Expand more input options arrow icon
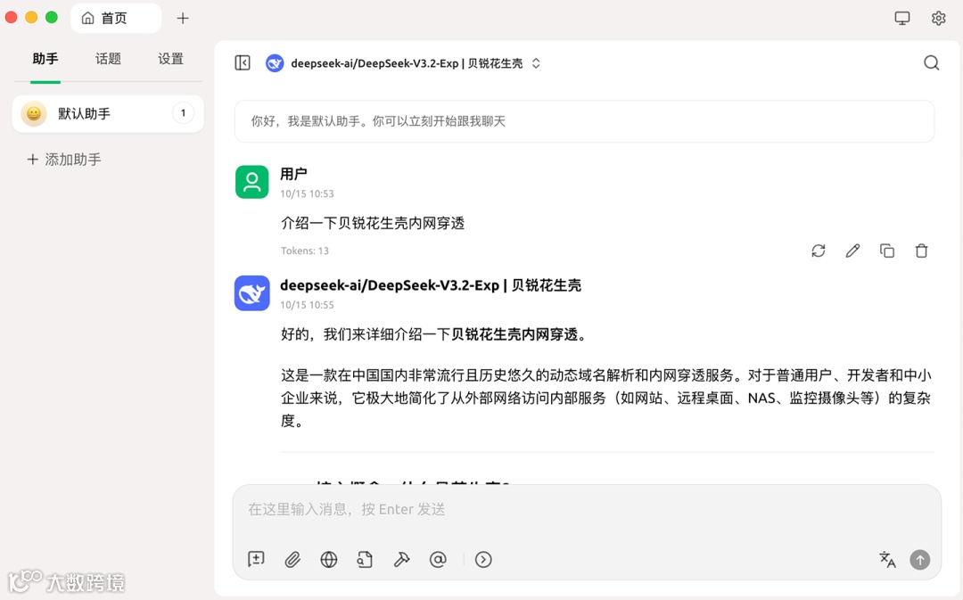This screenshot has width=963, height=600. point(483,559)
